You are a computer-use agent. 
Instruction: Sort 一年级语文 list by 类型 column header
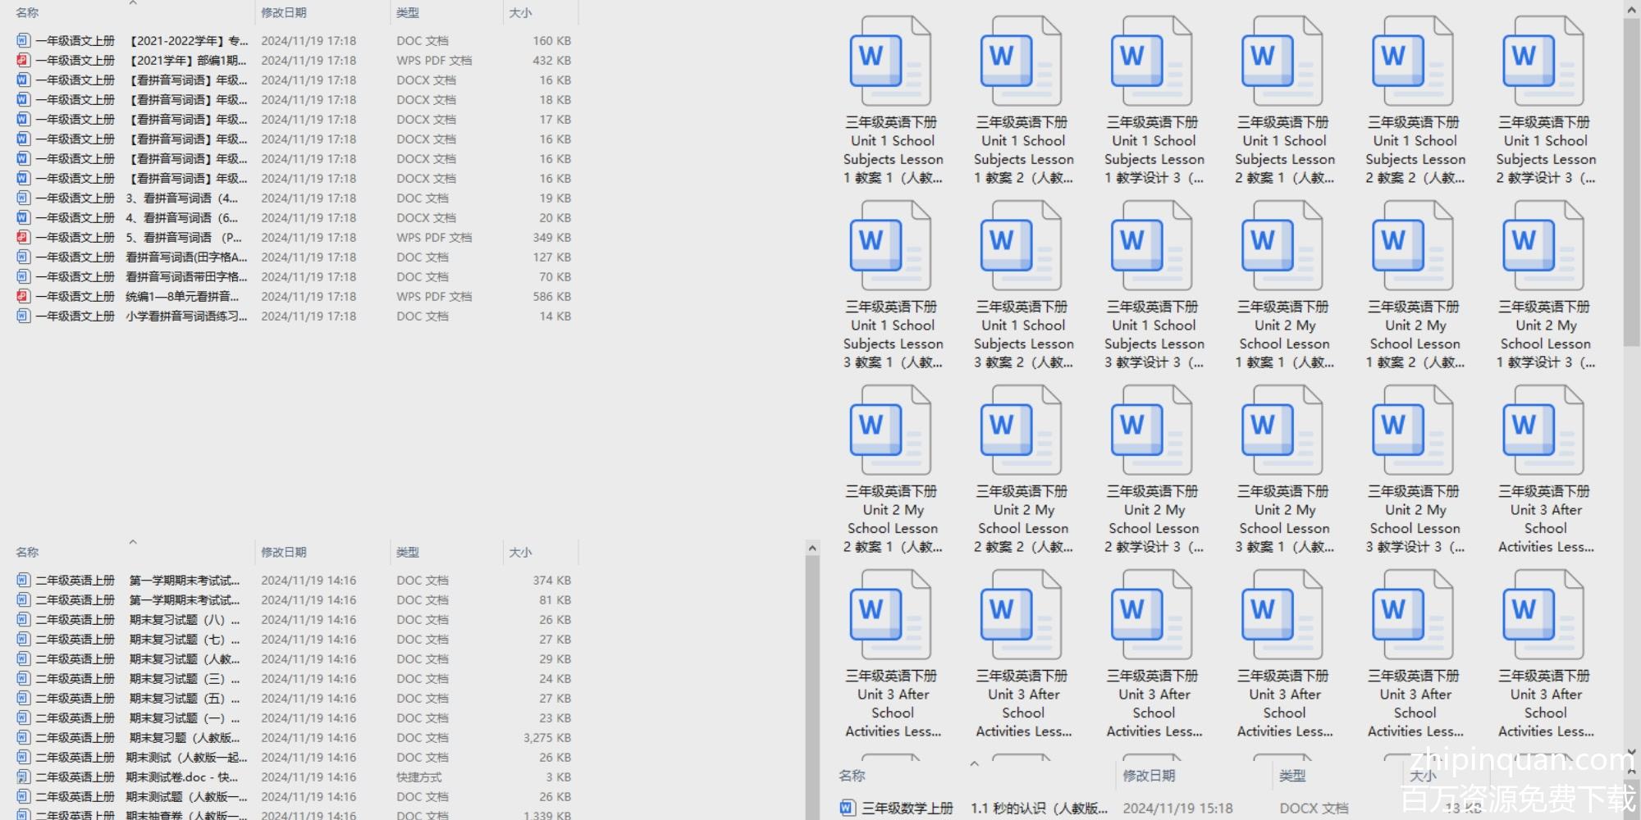(x=408, y=13)
